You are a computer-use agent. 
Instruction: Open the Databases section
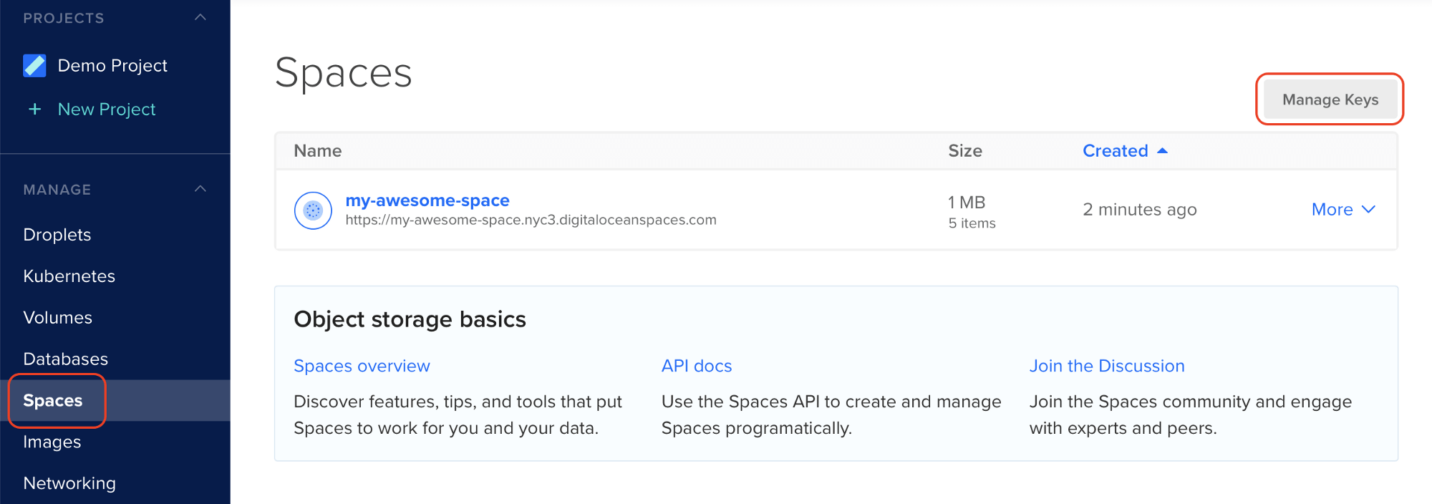65,359
